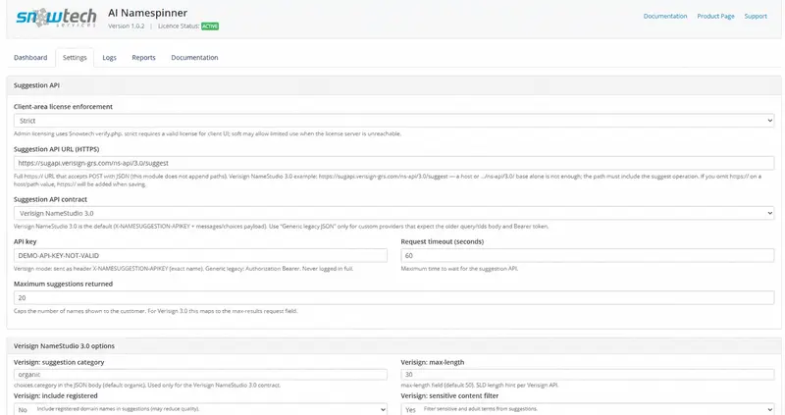Click the AI Namespinner title
Viewport: 785px width, 415px height.
pyautogui.click(x=148, y=13)
